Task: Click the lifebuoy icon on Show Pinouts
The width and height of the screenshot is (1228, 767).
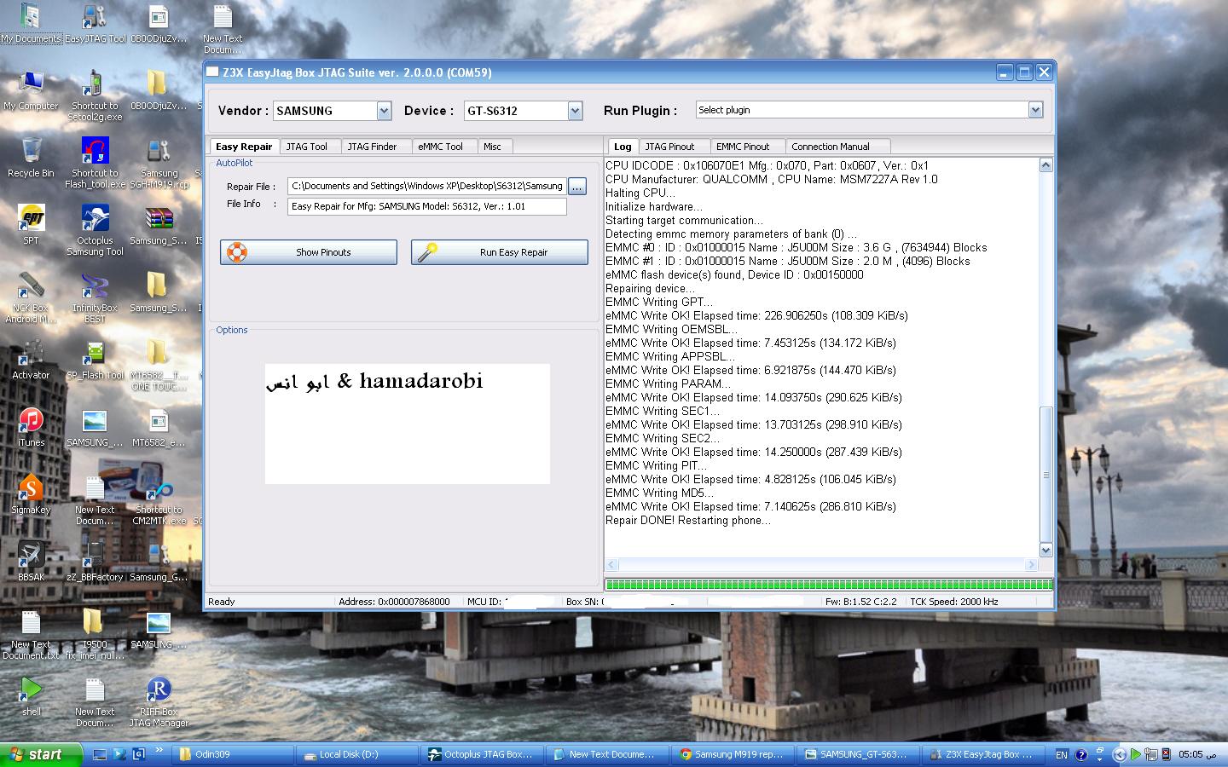Action: click(x=237, y=252)
